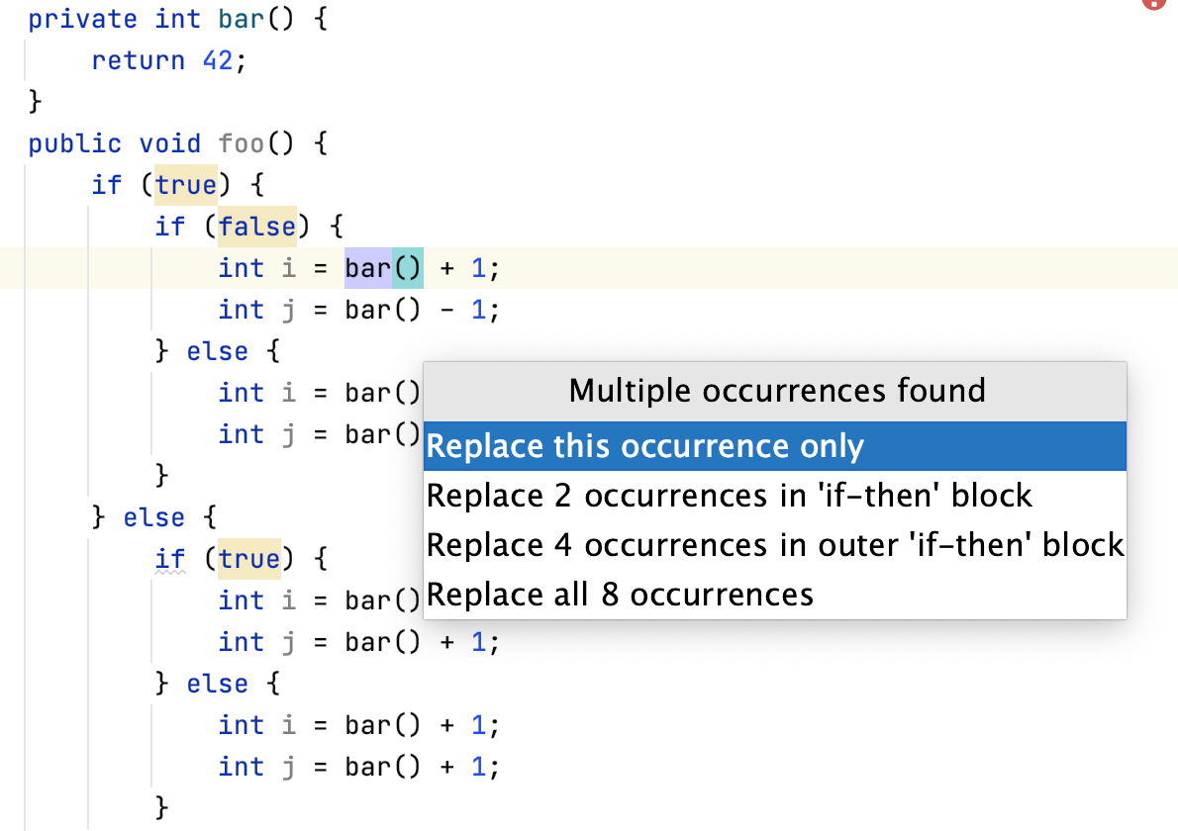1178x831 pixels.
Task: Click "true" in the outermost if condition
Action: (186, 186)
